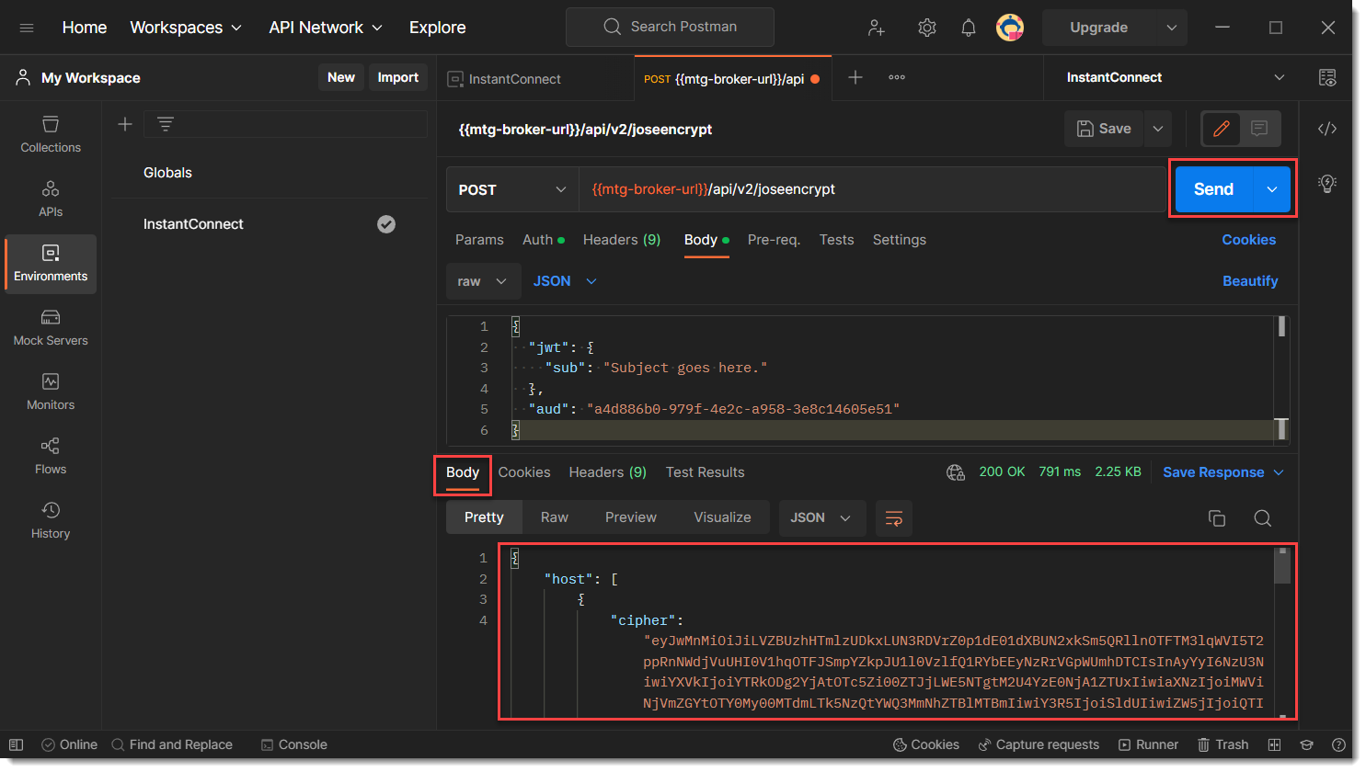Select the Visualize response view
This screenshot has height=772, width=1366.
click(722, 517)
